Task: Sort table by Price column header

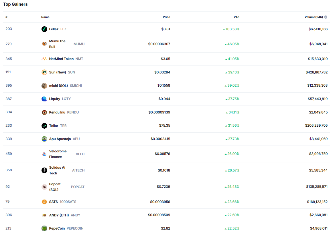Action: (x=166, y=17)
